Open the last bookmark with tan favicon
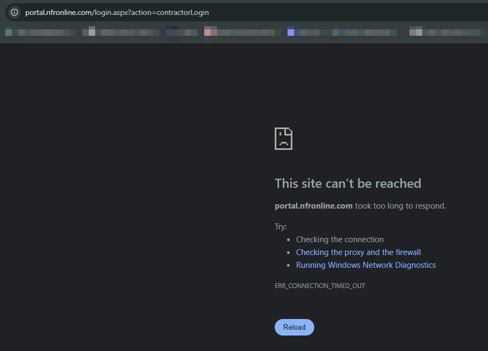The height and width of the screenshot is (351, 488). tap(444, 32)
